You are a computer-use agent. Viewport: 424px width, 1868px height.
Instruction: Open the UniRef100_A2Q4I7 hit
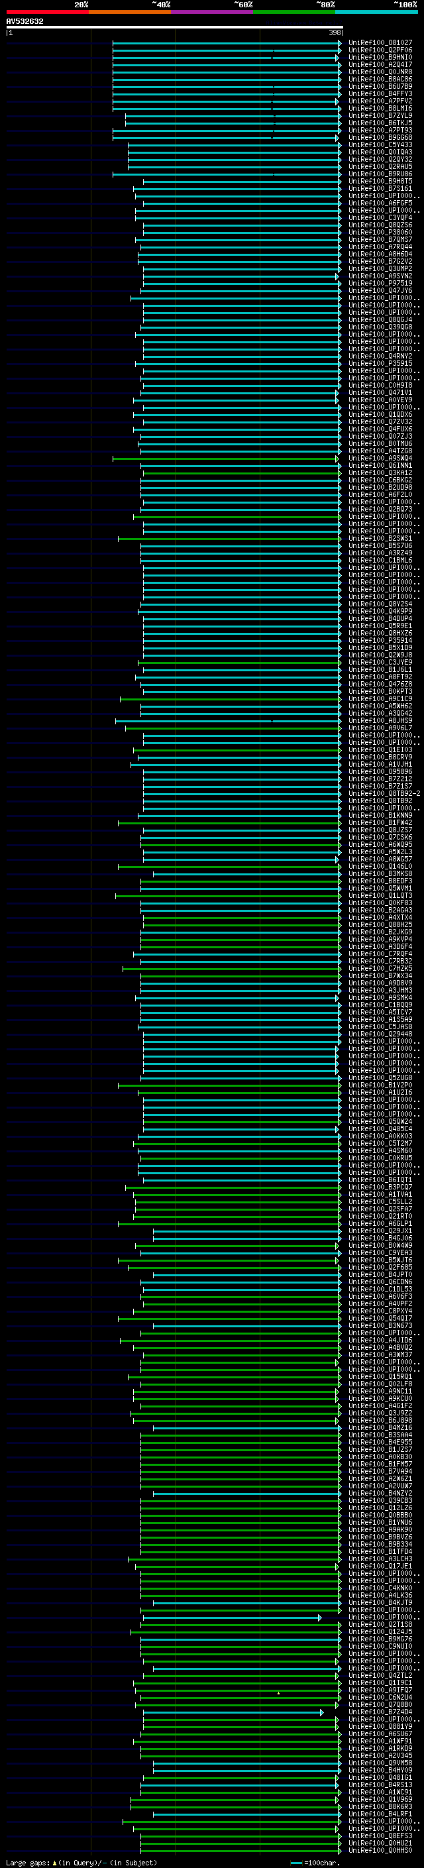pyautogui.click(x=380, y=64)
